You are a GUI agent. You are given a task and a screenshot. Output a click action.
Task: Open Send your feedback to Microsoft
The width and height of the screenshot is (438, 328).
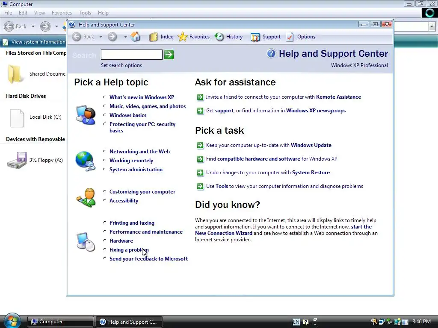tap(148, 259)
